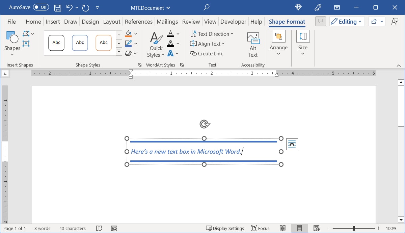Select the Draw Text Box tool

(x=26, y=43)
